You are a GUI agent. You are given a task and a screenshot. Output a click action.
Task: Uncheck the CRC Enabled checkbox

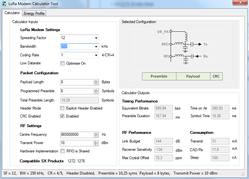click(x=62, y=116)
